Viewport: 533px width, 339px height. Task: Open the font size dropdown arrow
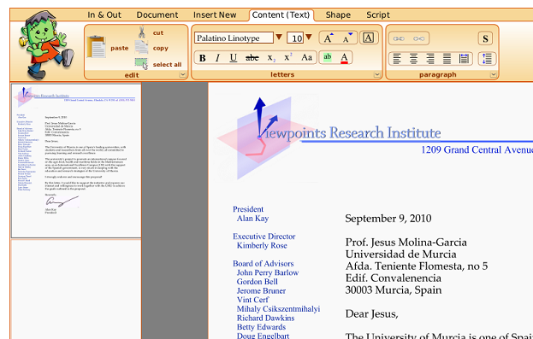point(309,37)
